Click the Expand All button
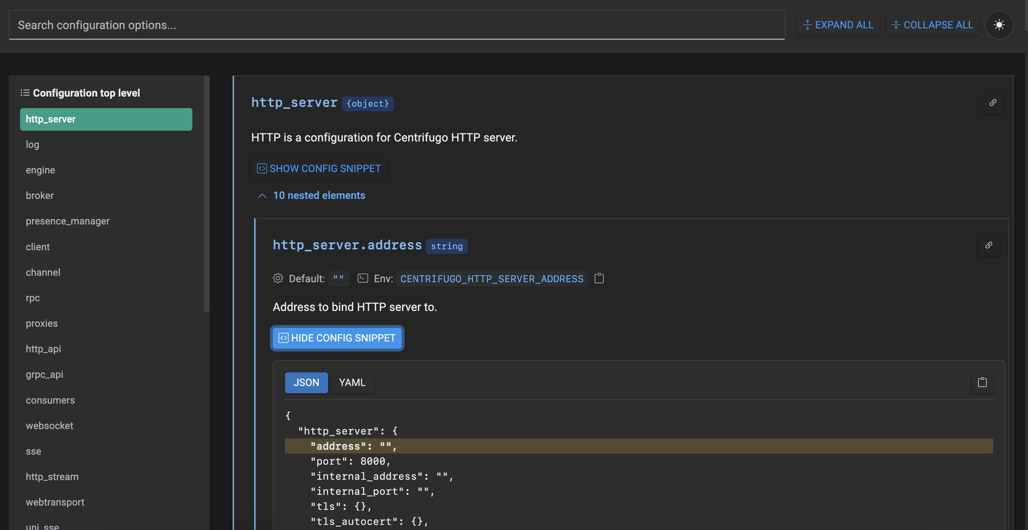The width and height of the screenshot is (1028, 530). point(838,25)
